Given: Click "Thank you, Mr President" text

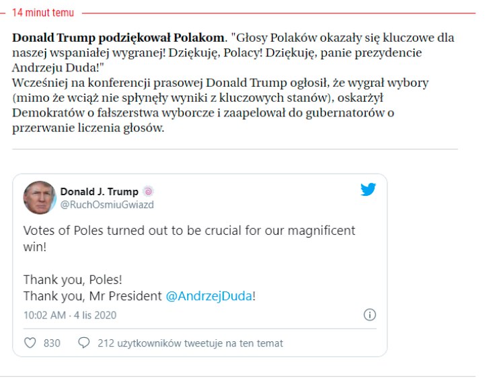Looking at the screenshot, I should [93, 296].
